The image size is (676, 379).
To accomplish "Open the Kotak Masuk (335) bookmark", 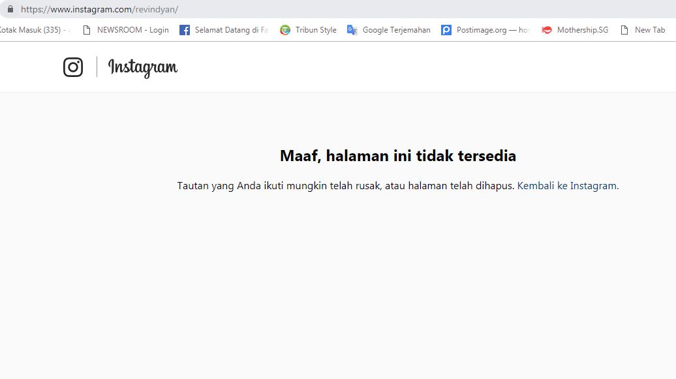I will point(35,30).
